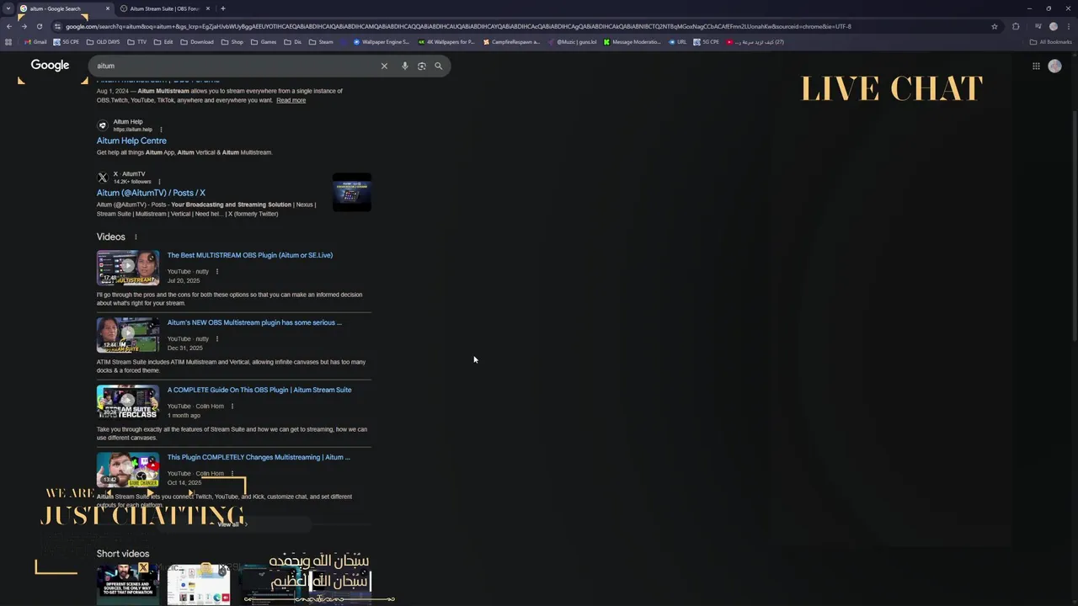Viewport: 1078px width, 606px height.
Task: Switch to Aitum Stream Suite OBS Forums tab
Action: [165, 8]
